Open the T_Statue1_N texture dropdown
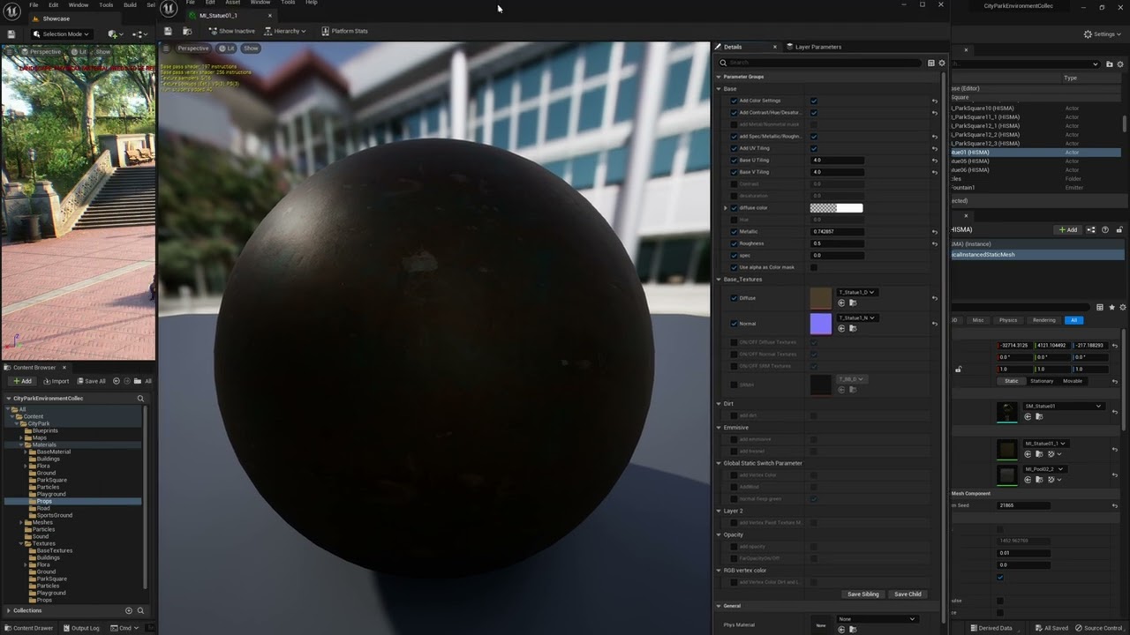This screenshot has width=1130, height=635. [x=856, y=317]
